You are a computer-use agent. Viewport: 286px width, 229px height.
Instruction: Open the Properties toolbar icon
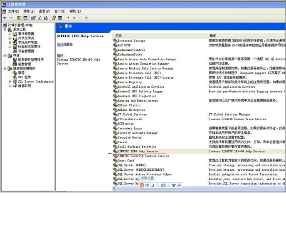pyautogui.click(x=33, y=18)
